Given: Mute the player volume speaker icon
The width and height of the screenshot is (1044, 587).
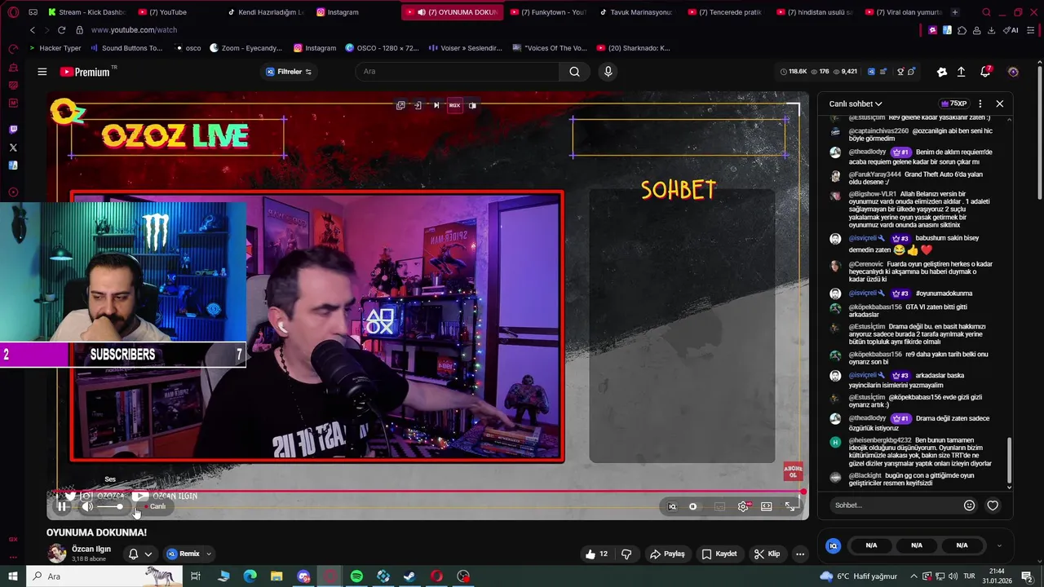Looking at the screenshot, I should point(87,506).
